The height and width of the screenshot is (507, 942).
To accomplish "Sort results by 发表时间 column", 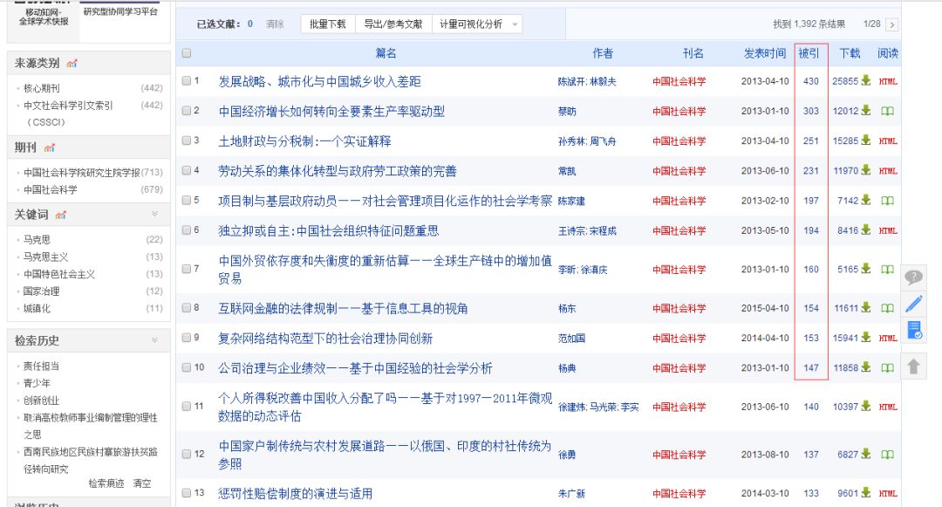I will coord(765,53).
